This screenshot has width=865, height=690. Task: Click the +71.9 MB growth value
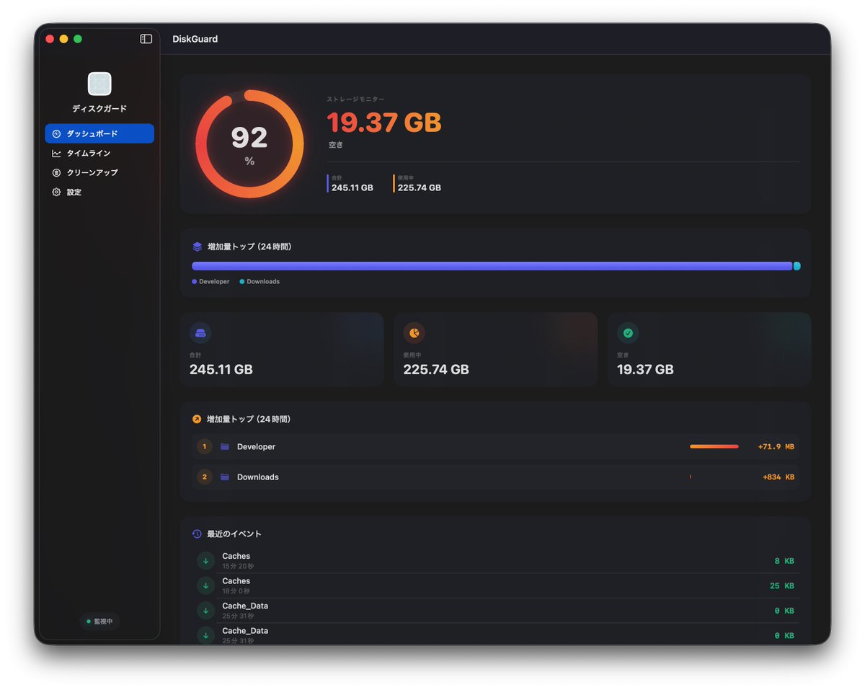click(776, 447)
